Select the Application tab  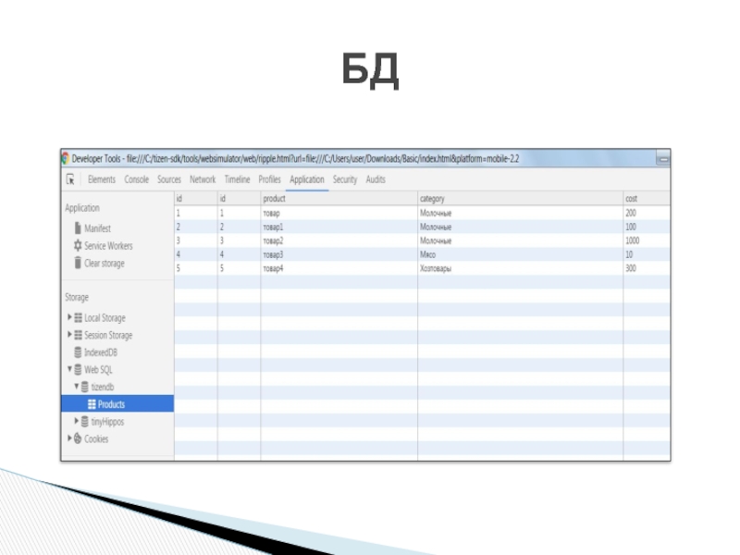tap(307, 179)
